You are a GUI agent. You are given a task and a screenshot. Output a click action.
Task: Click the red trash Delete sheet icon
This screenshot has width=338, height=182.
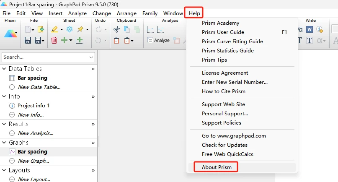click(54, 40)
